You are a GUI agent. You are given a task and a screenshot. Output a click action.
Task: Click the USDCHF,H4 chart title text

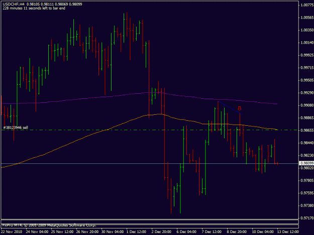14,4
